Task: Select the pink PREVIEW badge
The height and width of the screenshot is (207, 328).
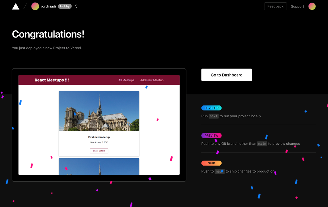Action: (211, 135)
